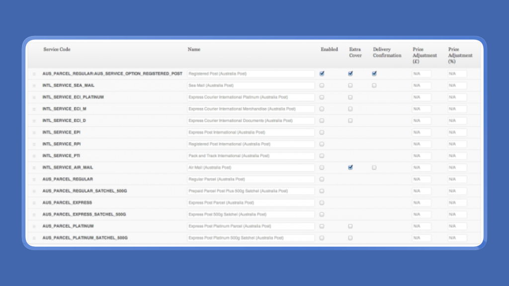Click drag handle for Registered Post row

tap(34, 74)
